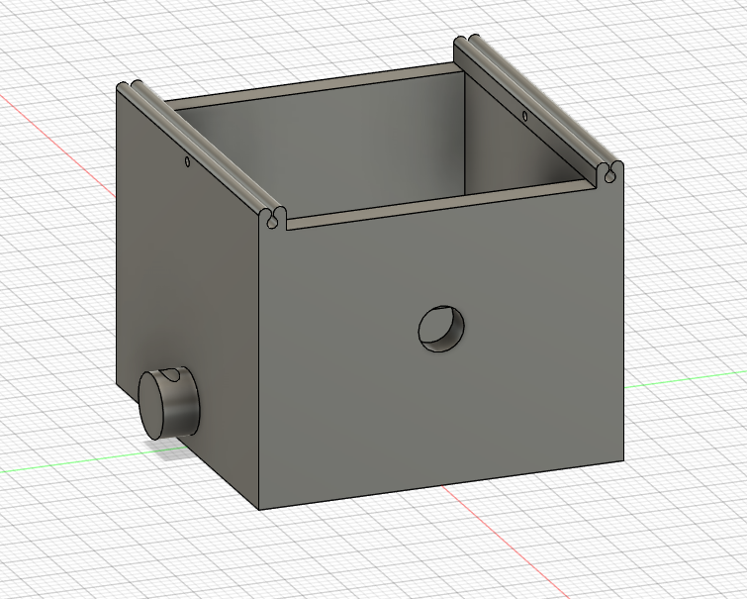
Task: Select the large circular hole in front face
Action: tap(441, 329)
